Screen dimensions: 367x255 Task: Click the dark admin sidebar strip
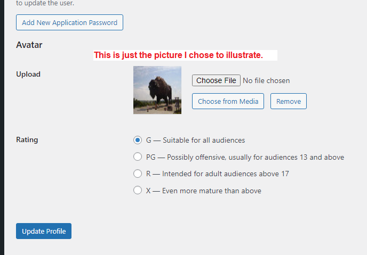2,128
